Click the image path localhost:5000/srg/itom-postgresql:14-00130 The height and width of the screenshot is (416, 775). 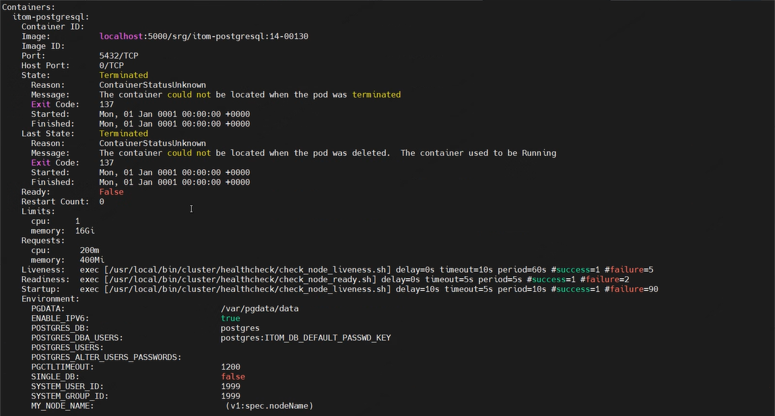point(203,36)
